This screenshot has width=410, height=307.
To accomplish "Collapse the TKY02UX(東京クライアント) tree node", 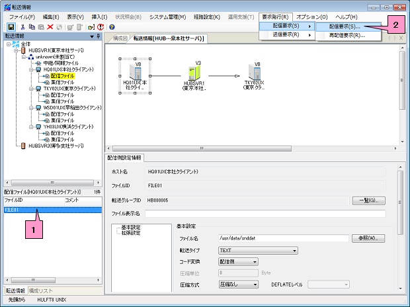I will 30,87.
